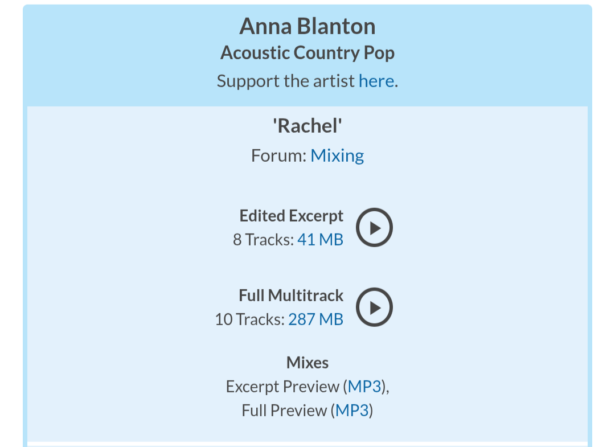The image size is (615, 447).
Task: Click the 'Rachel' song title
Action: (307, 126)
